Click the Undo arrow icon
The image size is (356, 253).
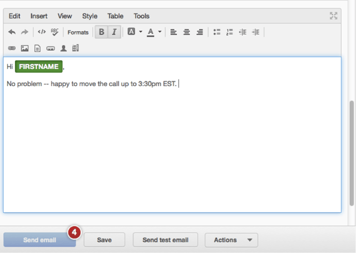point(12,32)
